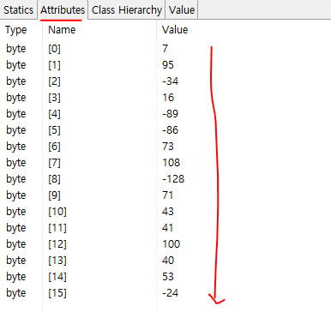Click the Name column header
This screenshot has height=312, width=331.
click(62, 30)
